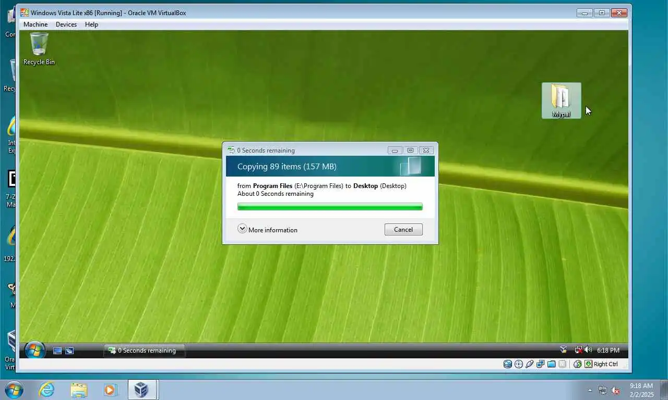Viewport: 668px width, 400px height.
Task: Open the Recycle Bin on Vista desktop
Action: click(x=39, y=48)
